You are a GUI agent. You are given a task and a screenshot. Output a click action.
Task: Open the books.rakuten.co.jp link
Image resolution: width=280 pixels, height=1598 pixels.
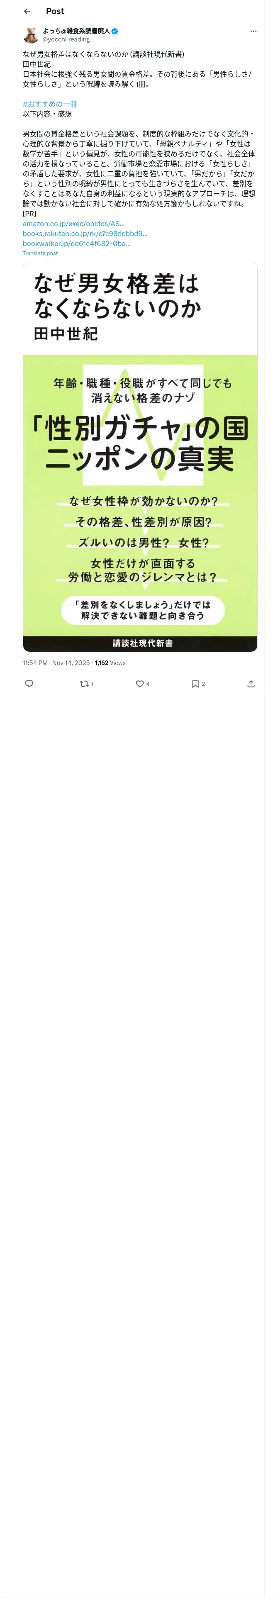click(85, 233)
